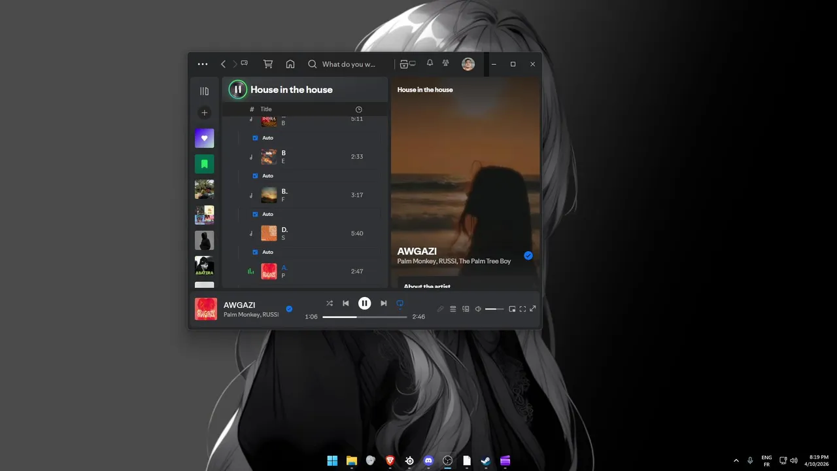Open artist link 'The Palm Tree Boy'

(485, 261)
